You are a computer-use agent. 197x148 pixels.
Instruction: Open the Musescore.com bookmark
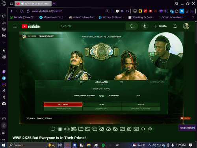tap(52, 17)
